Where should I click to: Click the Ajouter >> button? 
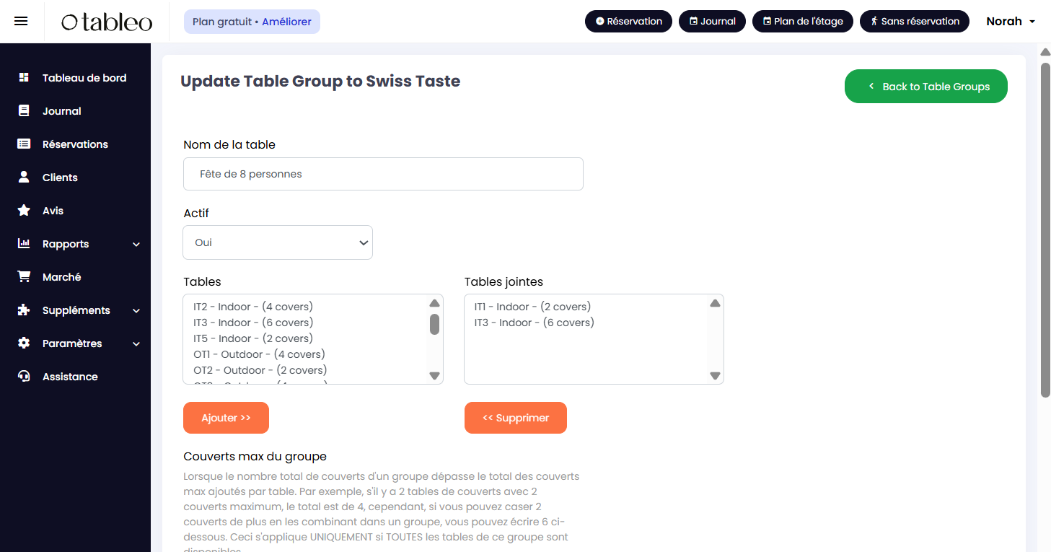(x=226, y=418)
